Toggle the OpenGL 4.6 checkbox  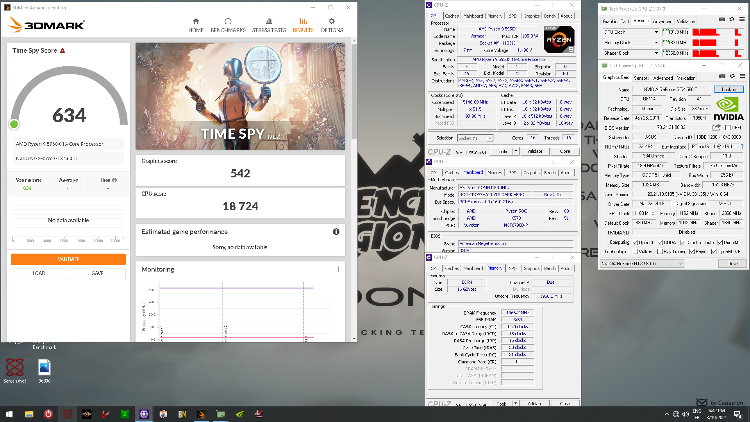(x=714, y=252)
